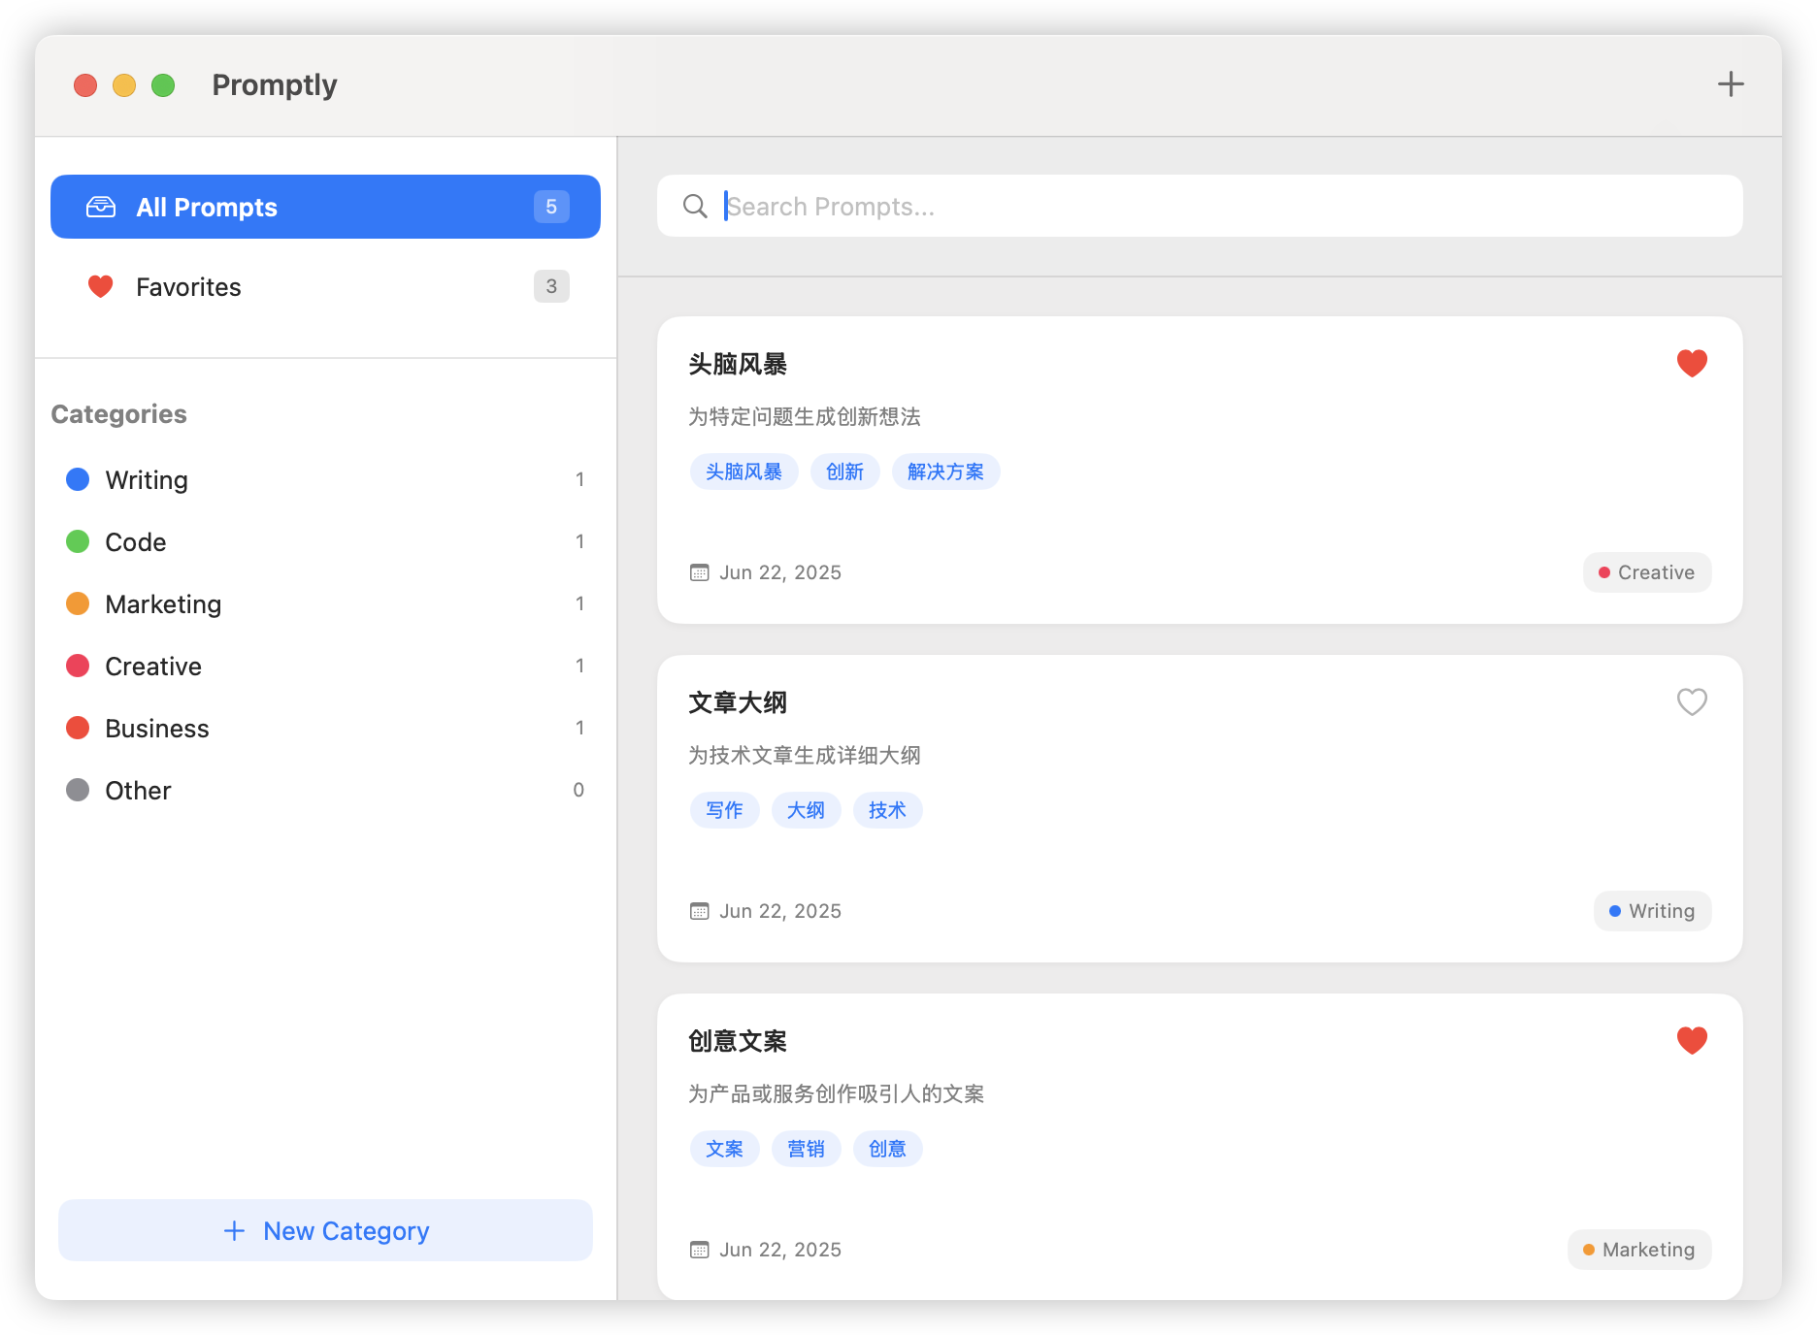Click the heart icon beside Favorites in sidebar
The width and height of the screenshot is (1817, 1335).
[x=101, y=286]
